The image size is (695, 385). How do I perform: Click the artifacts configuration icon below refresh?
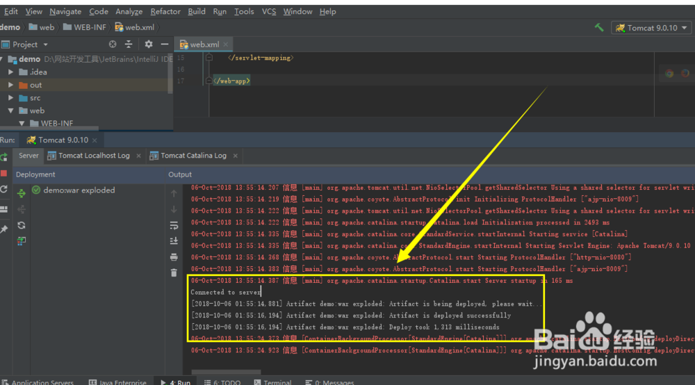pos(22,241)
